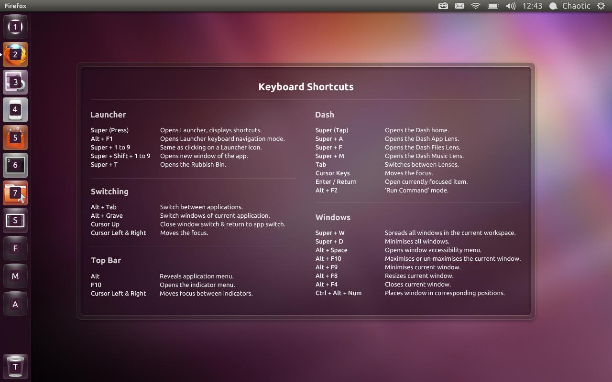Open the power cog session menu
Screen dimensions: 612x382
(x=601, y=6)
